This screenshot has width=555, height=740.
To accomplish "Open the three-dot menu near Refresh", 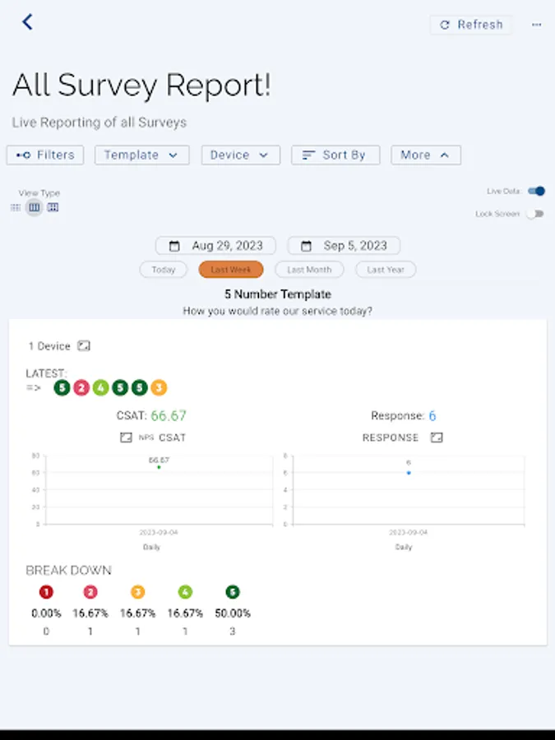I will [536, 25].
